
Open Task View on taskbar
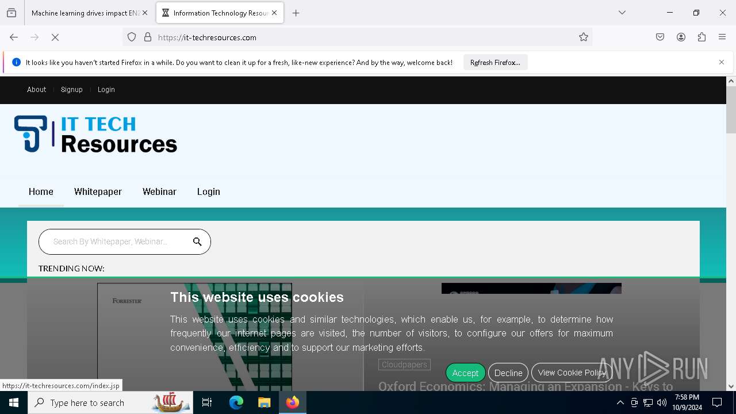[x=207, y=402]
